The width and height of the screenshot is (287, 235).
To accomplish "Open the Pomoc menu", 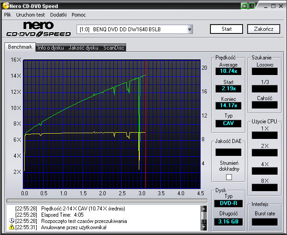I will (78, 15).
